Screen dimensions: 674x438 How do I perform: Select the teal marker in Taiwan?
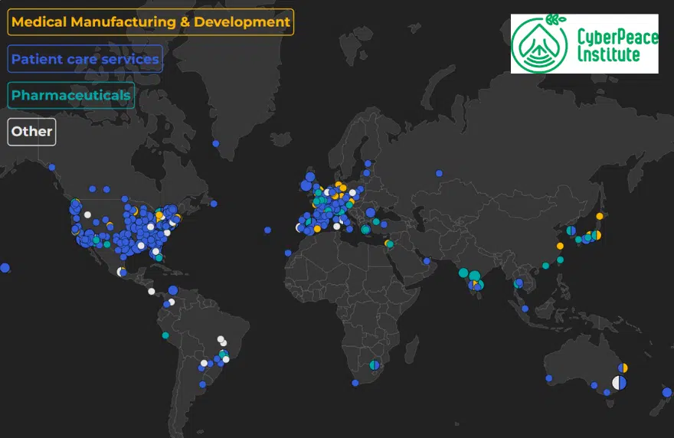[560, 260]
